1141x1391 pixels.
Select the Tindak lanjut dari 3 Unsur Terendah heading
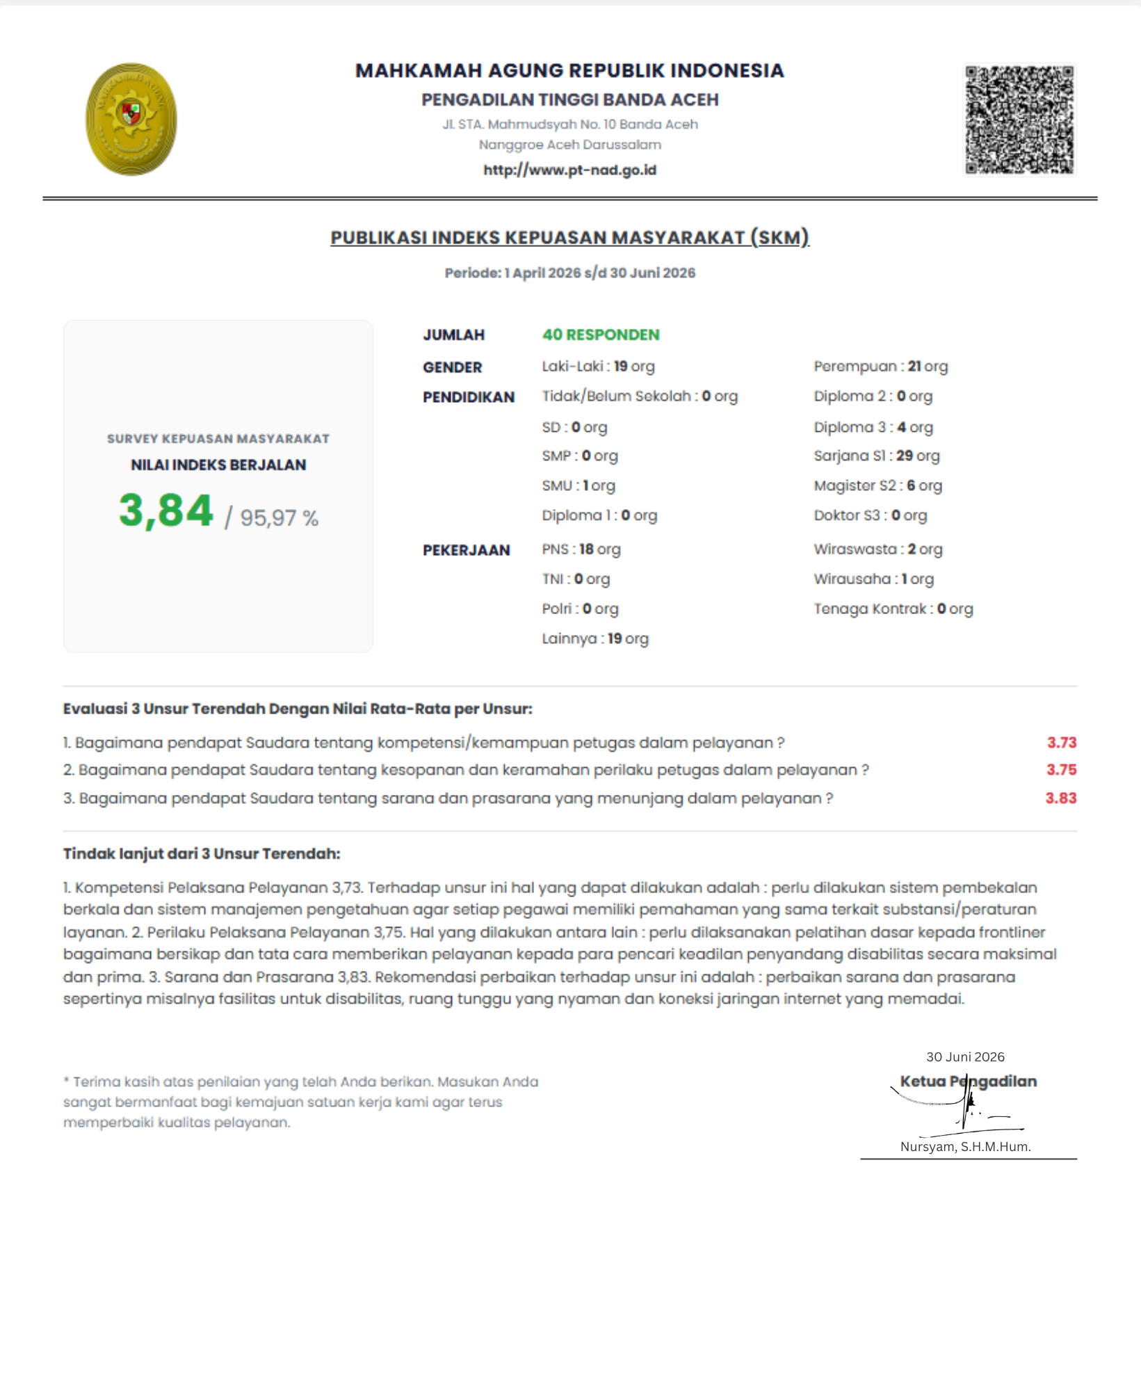(x=202, y=853)
